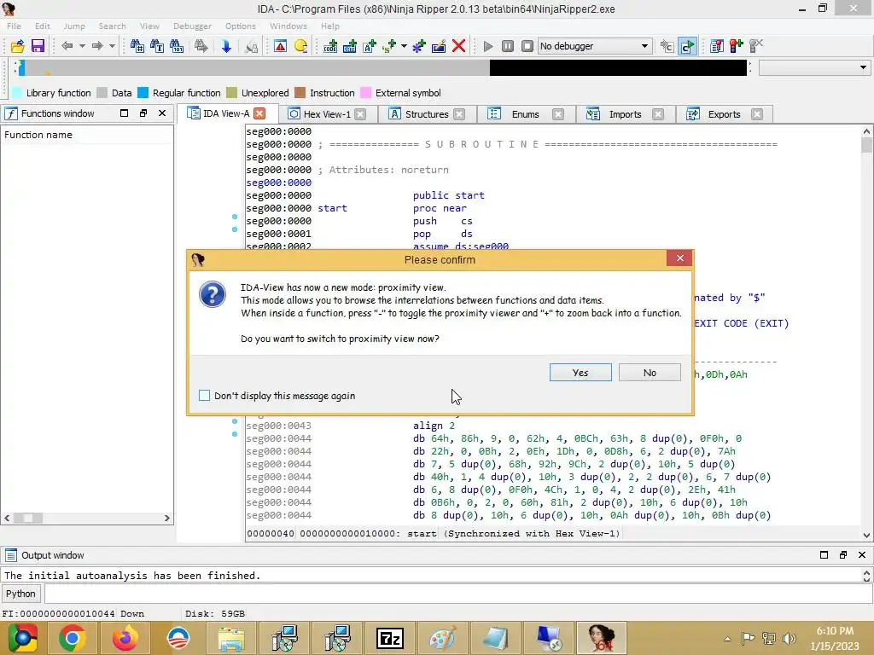This screenshot has width=874, height=655.
Task: Close the Output window panel
Action: 862,554
